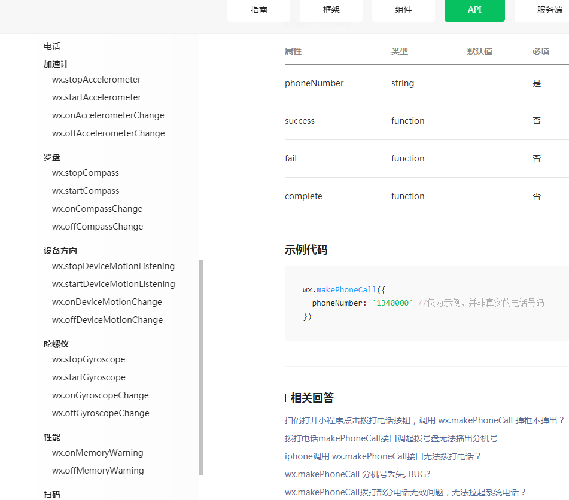Open wx.stopAccelerometer in sidebar

coord(96,80)
